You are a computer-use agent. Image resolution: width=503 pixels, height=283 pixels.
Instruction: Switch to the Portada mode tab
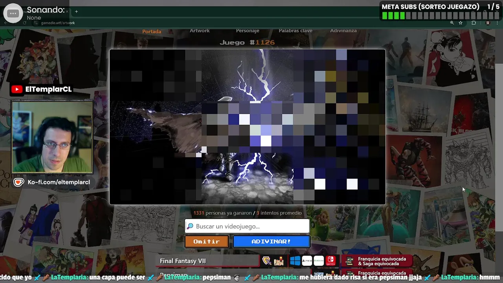point(152,31)
